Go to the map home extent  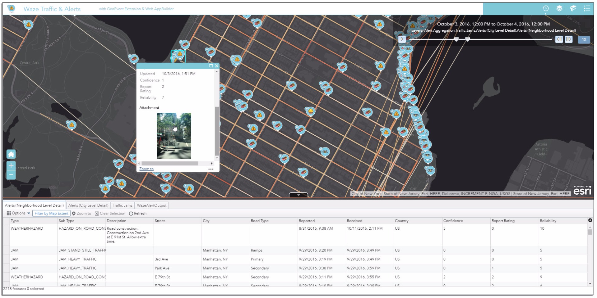[11, 154]
